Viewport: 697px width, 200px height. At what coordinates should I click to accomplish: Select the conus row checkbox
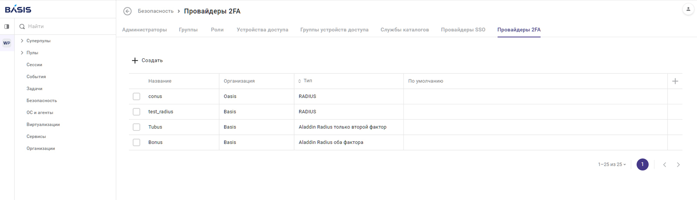click(x=136, y=97)
